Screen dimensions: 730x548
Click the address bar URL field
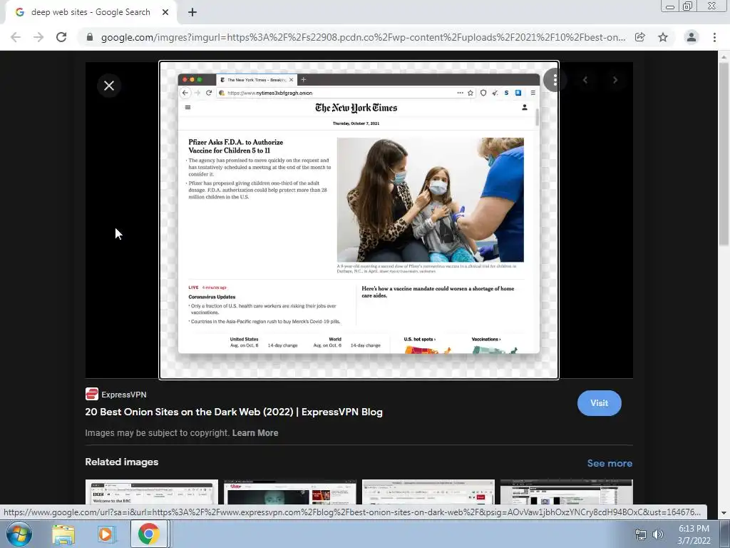(x=363, y=37)
